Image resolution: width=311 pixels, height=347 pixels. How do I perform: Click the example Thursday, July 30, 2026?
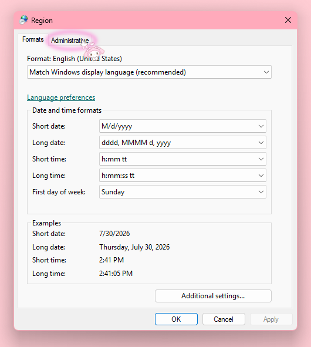coord(134,247)
